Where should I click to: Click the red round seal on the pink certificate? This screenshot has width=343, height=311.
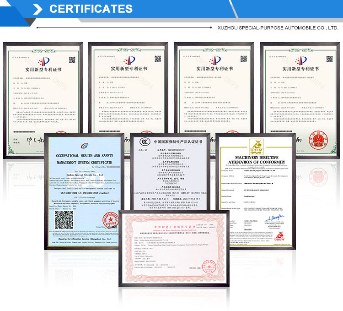point(209,267)
